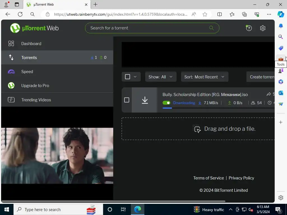This screenshot has height=215, width=287.
Task: Open µTorrent settings gear
Action: (263, 28)
